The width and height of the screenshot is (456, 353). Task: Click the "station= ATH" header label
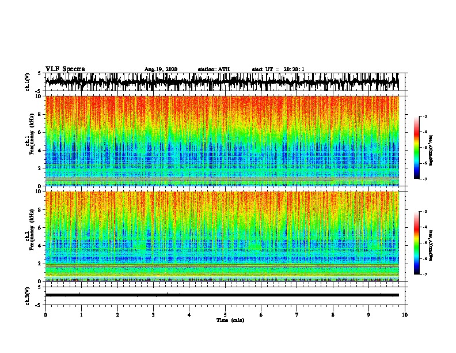(214, 69)
